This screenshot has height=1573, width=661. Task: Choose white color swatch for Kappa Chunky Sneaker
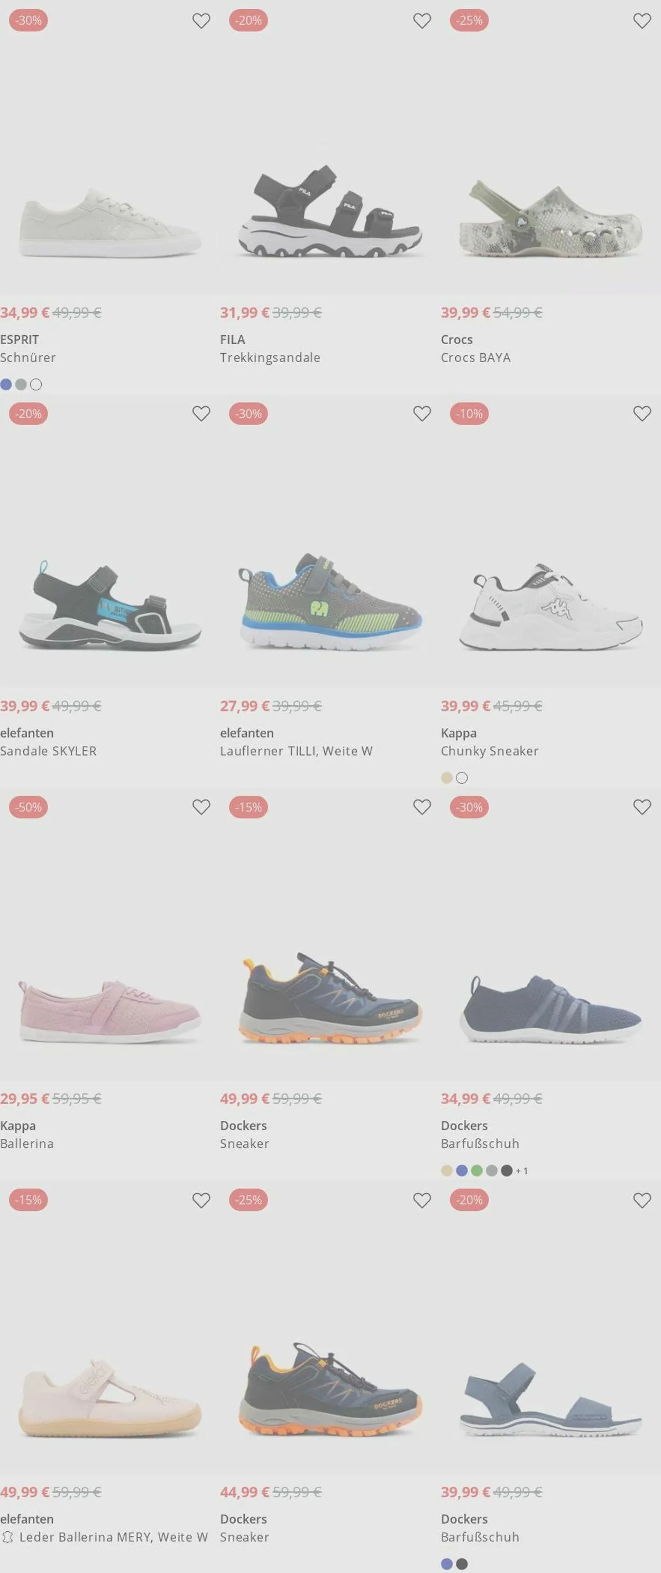[x=462, y=778]
